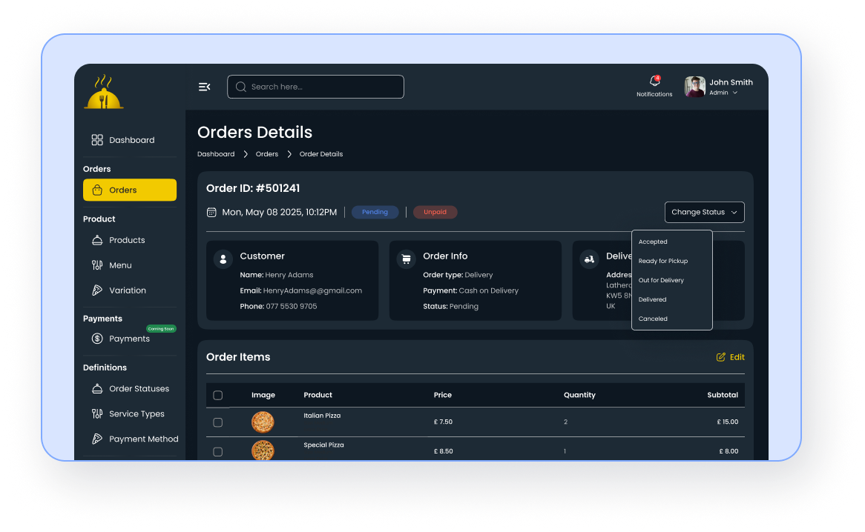Image resolution: width=865 pixels, height=532 pixels.
Task: Check the Italian Pizza row checkbox
Action: tap(217, 422)
